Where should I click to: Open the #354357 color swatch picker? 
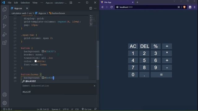pos(43,51)
